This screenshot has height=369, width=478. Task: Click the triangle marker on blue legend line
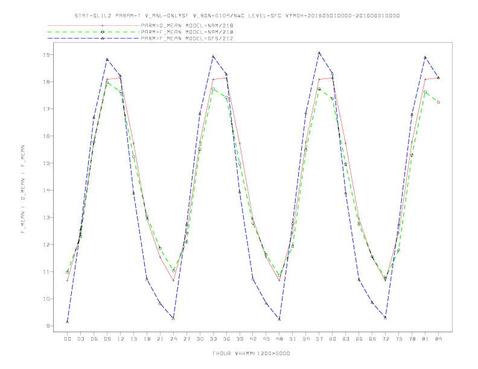103,39
